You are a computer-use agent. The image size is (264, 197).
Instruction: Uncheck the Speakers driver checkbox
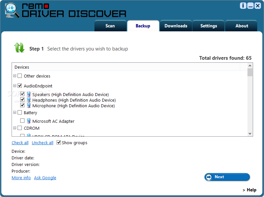[x=22, y=94]
